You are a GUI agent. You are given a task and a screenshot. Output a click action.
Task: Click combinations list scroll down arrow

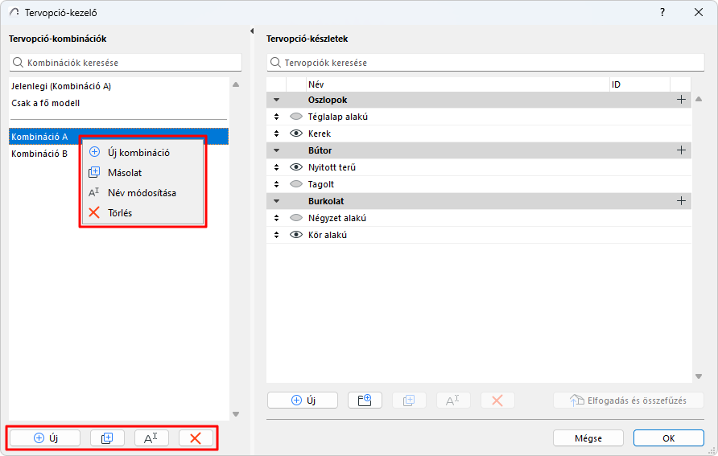coord(236,414)
